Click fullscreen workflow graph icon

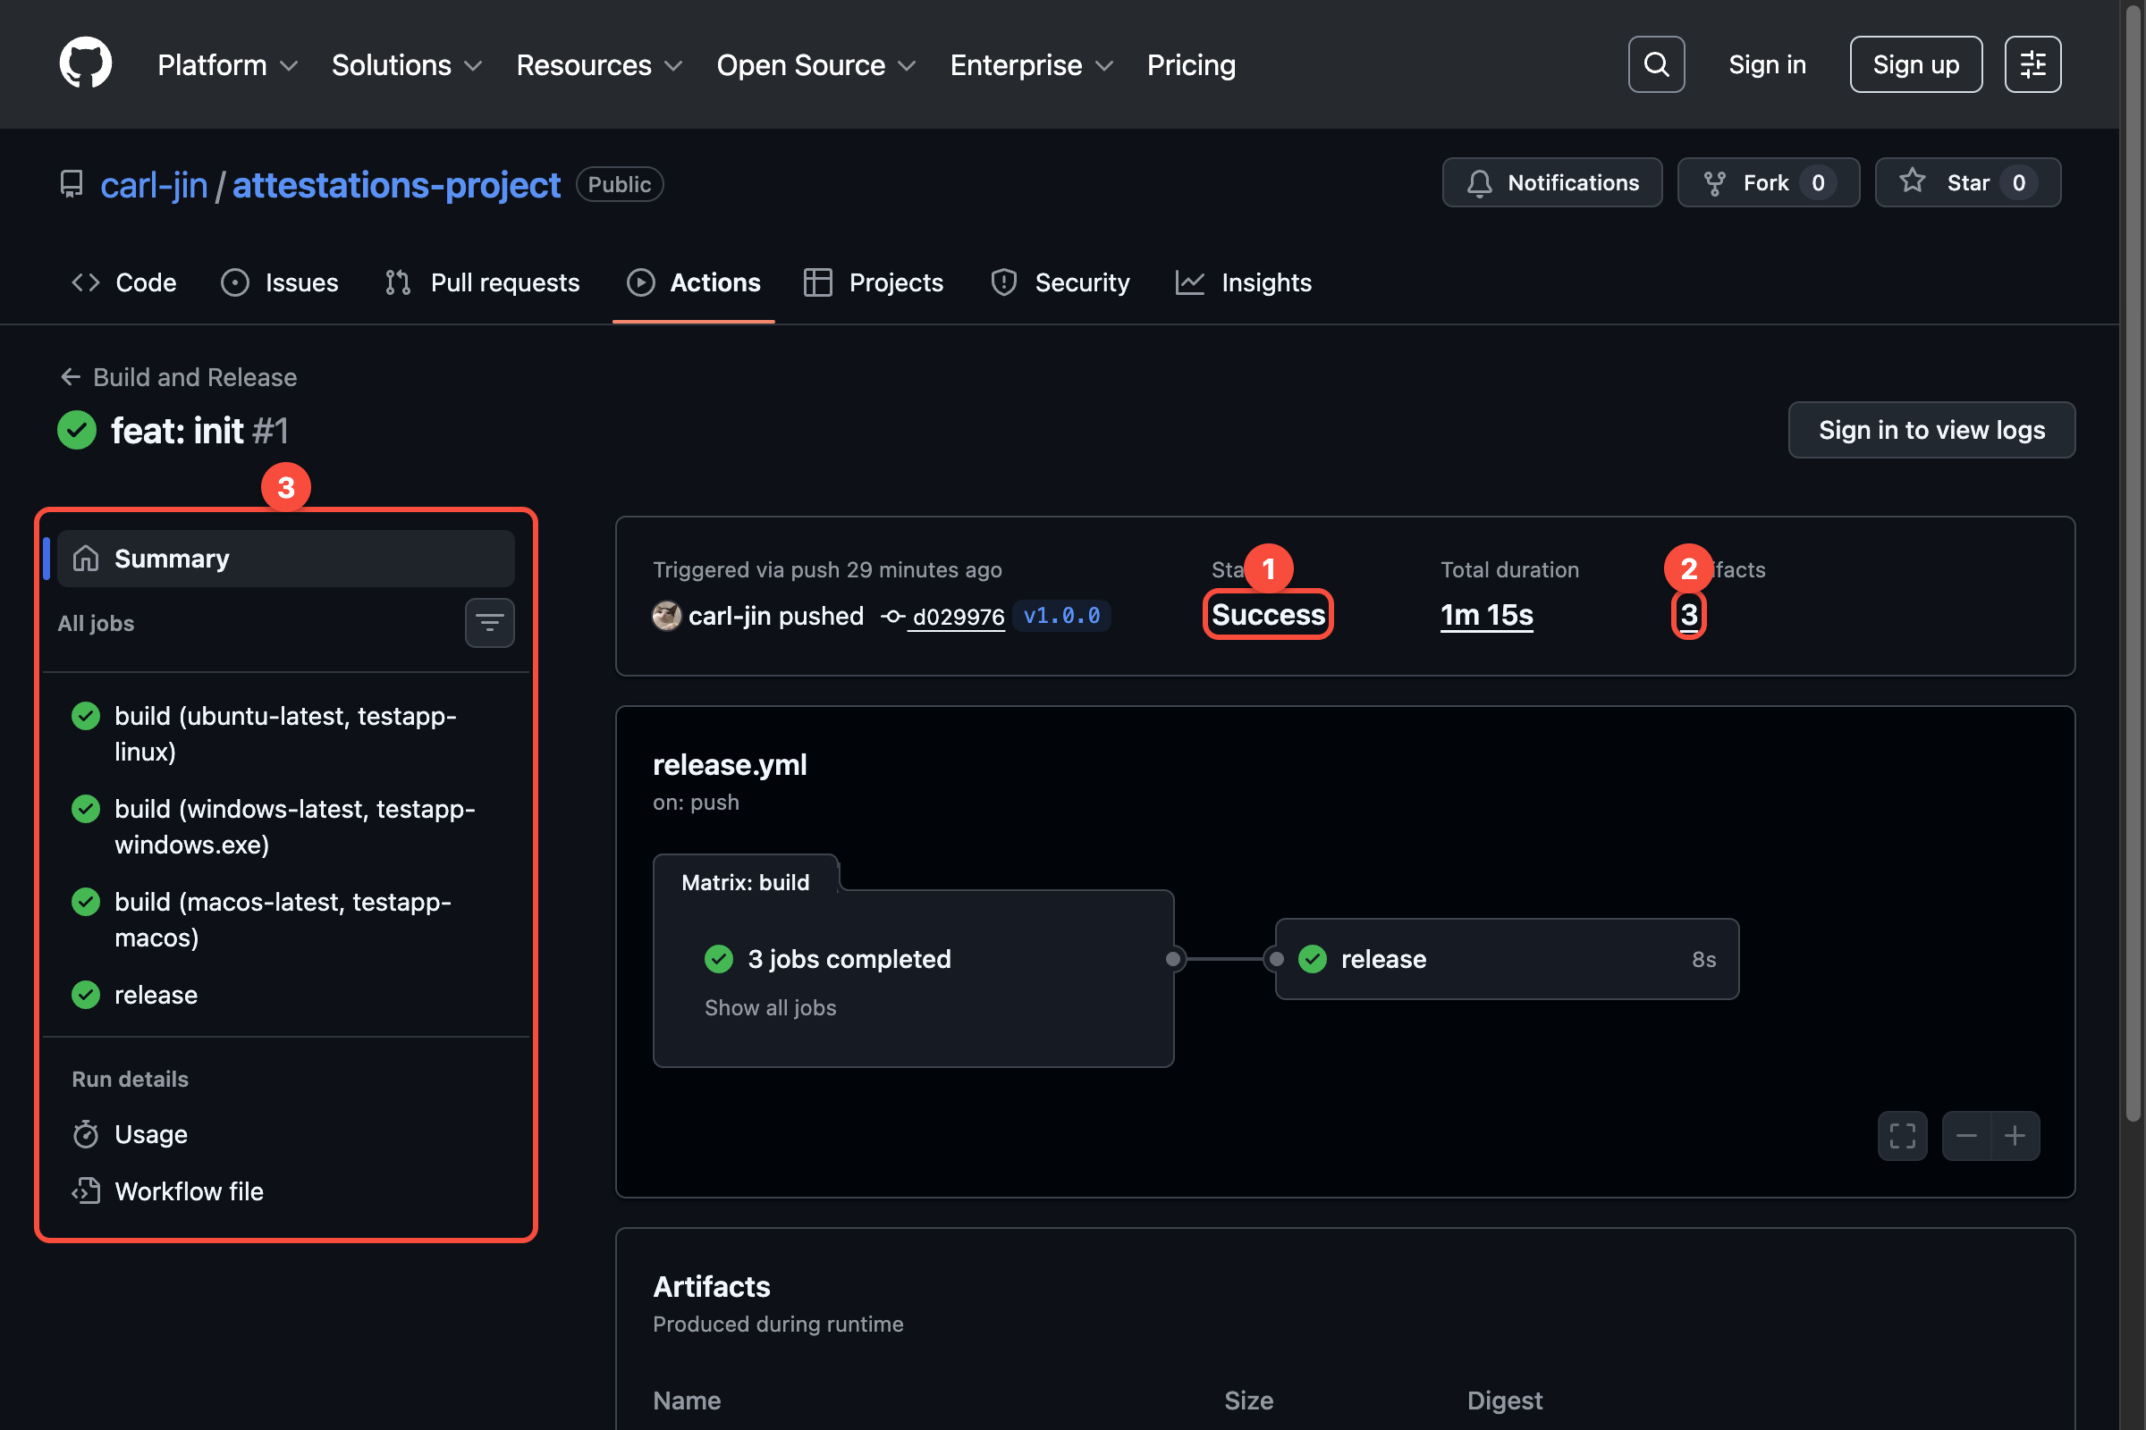tap(1902, 1135)
